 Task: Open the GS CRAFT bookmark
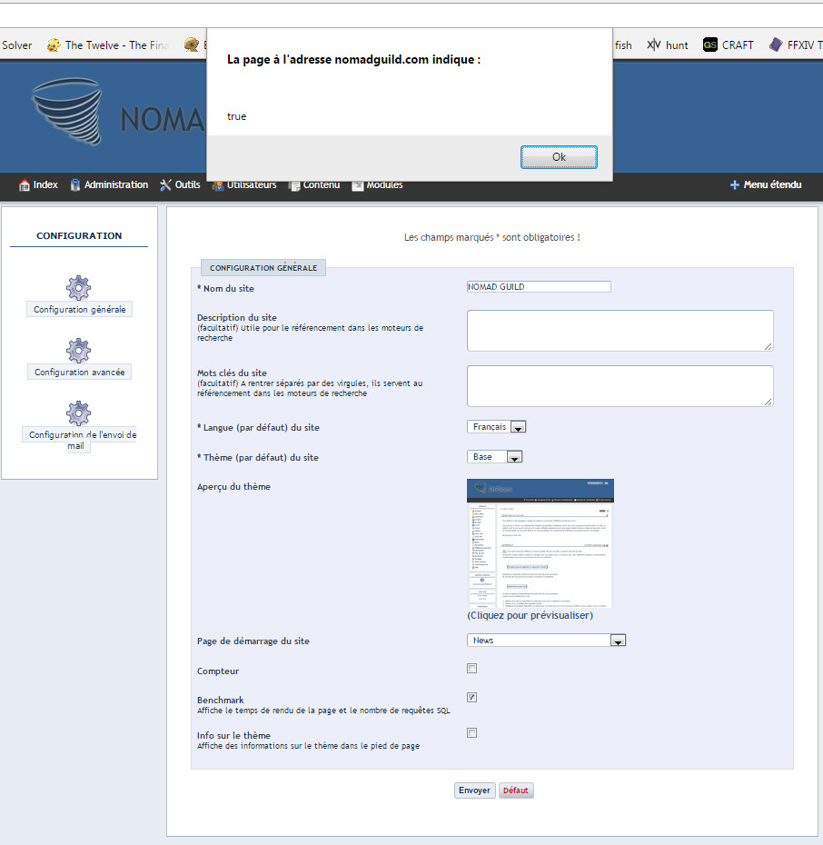(729, 45)
